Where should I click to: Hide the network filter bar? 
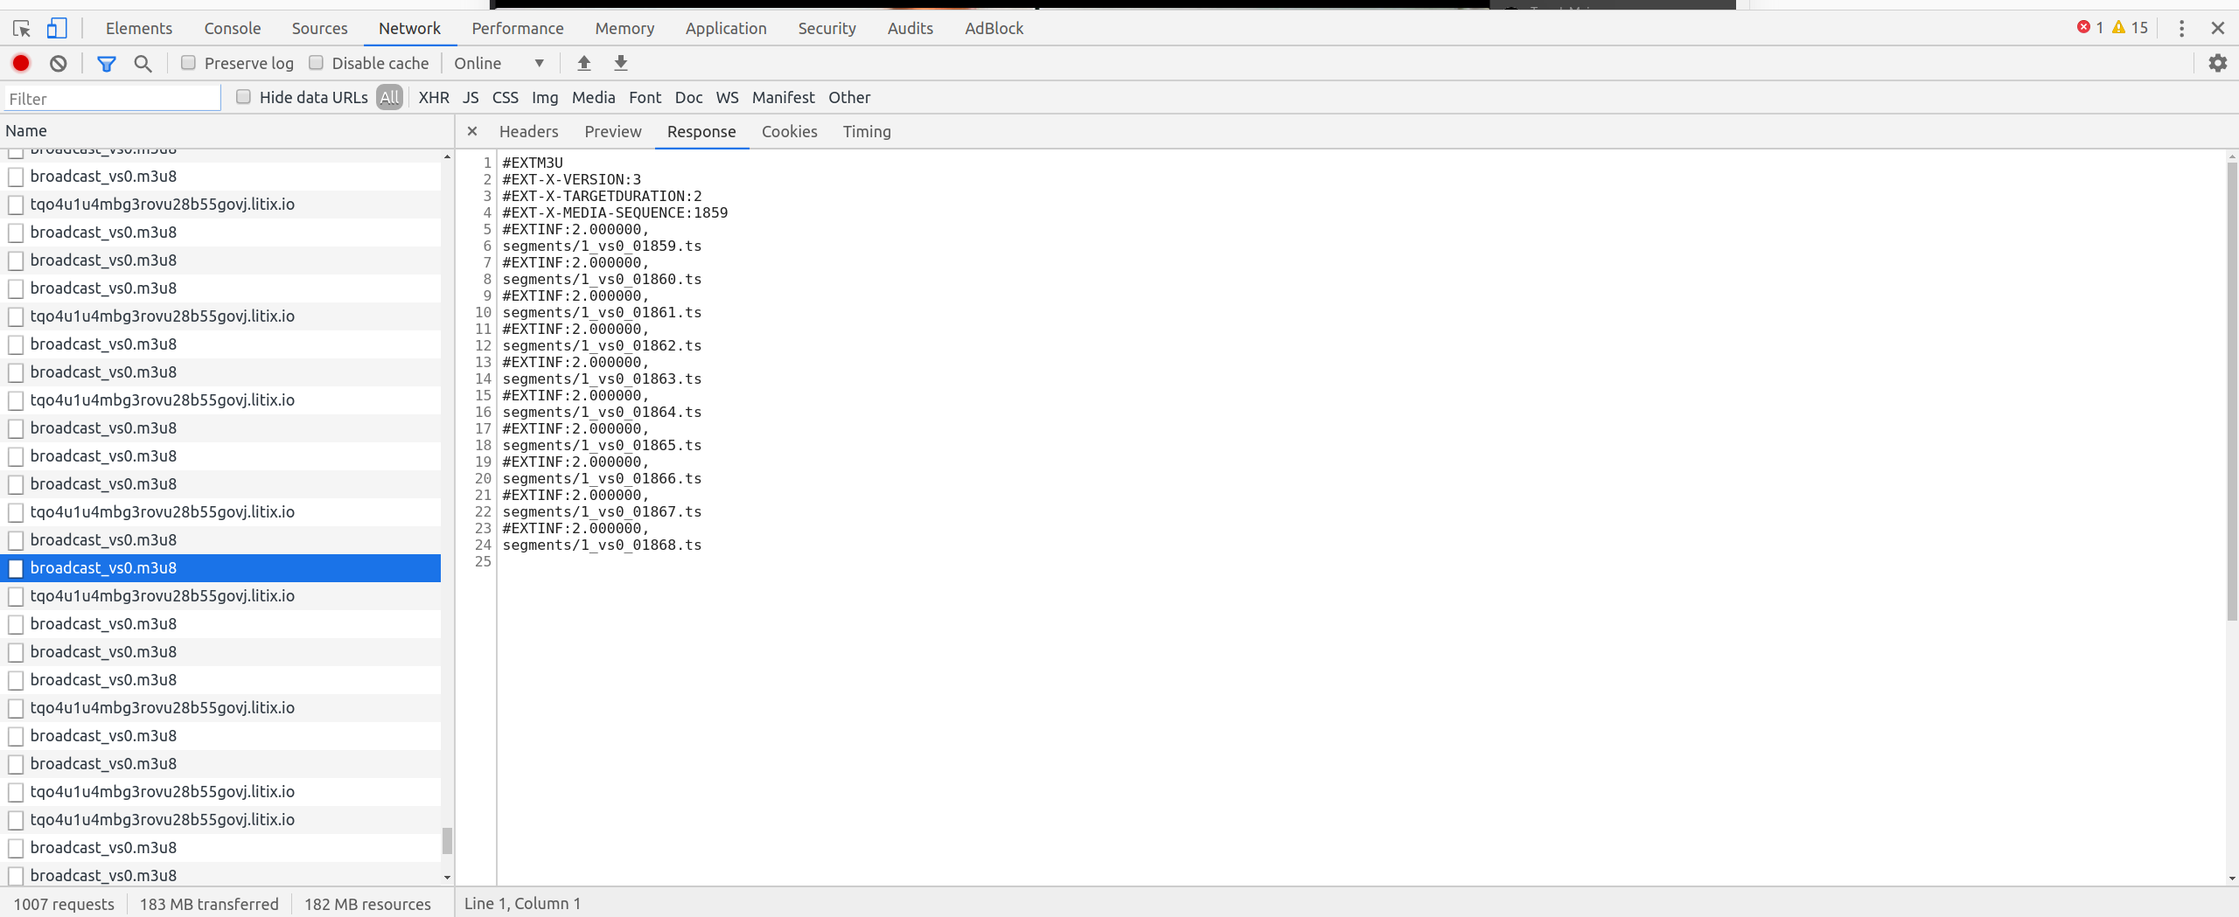point(107,62)
